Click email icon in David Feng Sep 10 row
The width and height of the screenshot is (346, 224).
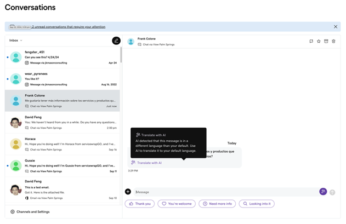pos(27,198)
